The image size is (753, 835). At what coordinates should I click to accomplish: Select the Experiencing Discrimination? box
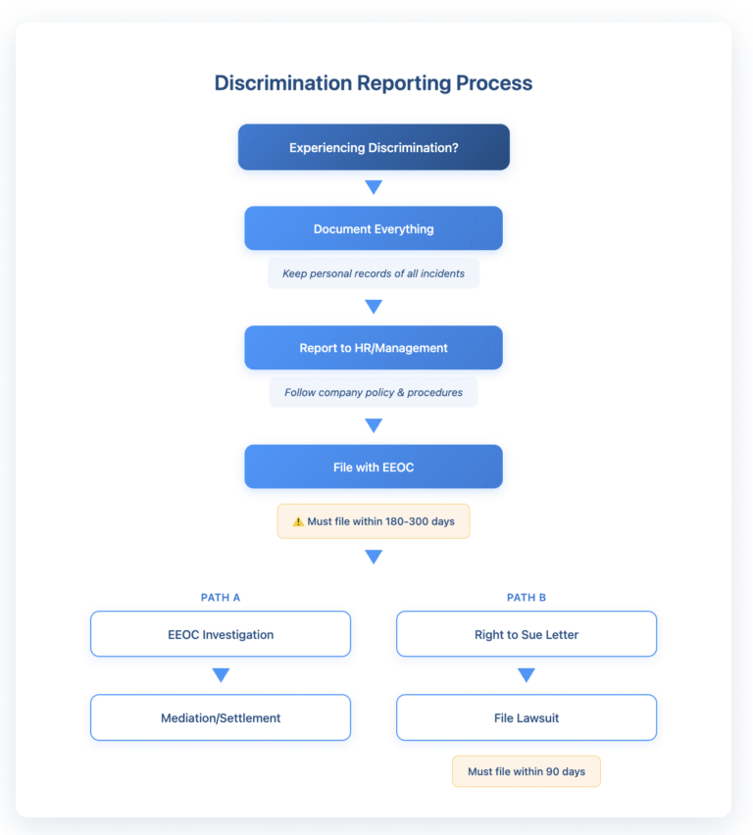(374, 148)
